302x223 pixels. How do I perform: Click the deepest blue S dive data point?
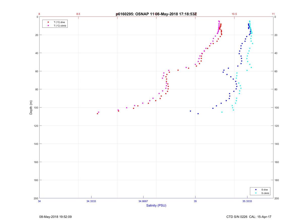click(x=198, y=114)
